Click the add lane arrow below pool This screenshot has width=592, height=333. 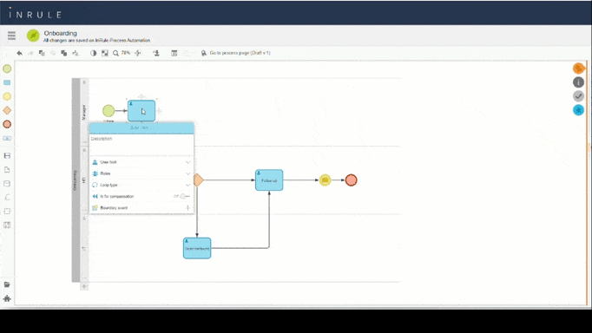pos(84,287)
